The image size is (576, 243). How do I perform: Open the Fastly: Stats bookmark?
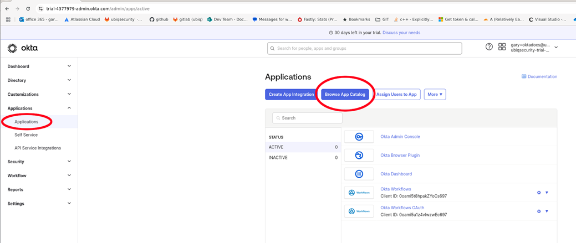(x=318, y=19)
